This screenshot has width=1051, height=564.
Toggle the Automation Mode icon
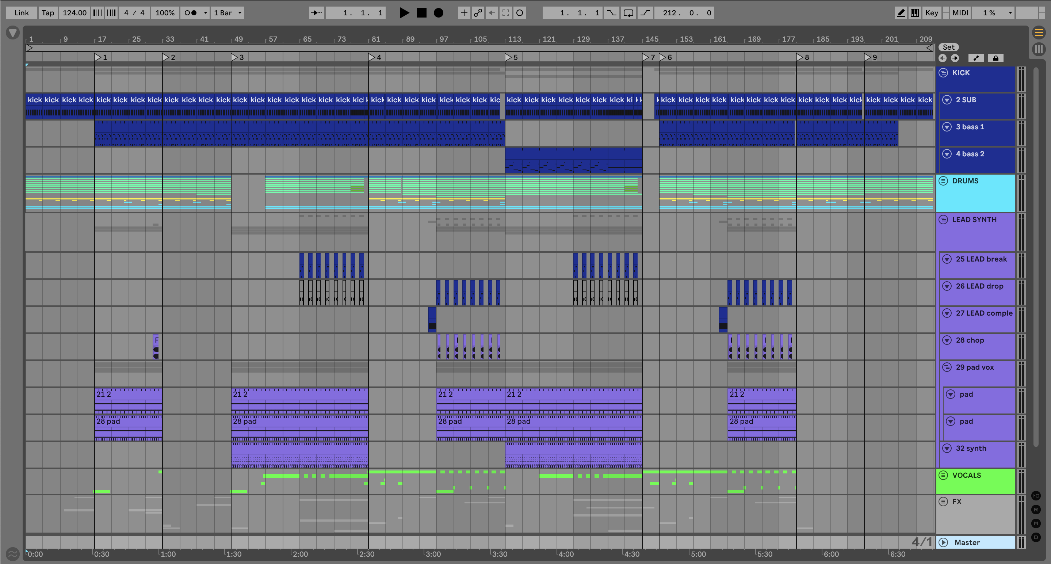pyautogui.click(x=976, y=58)
